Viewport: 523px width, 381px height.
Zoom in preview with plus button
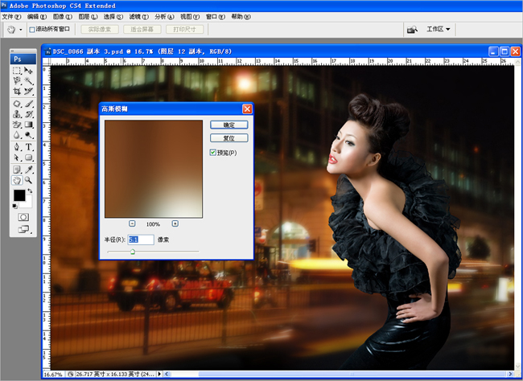click(x=175, y=223)
